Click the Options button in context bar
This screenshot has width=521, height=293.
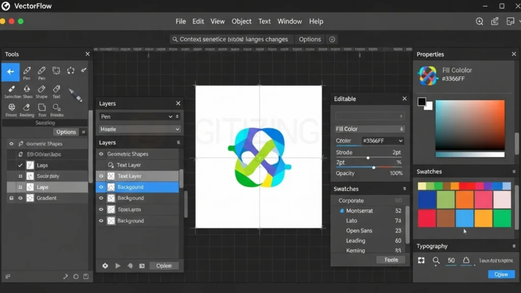click(309, 39)
